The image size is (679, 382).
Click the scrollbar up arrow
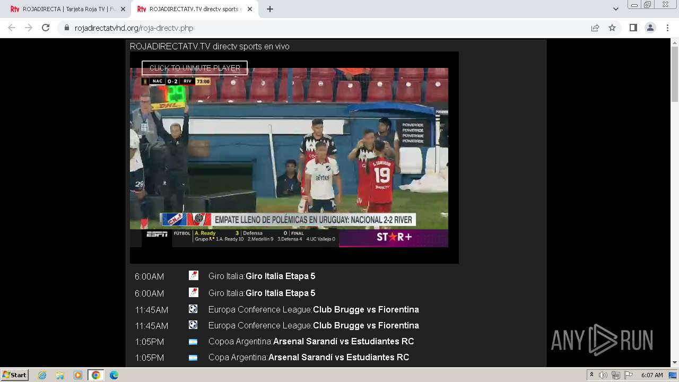pyautogui.click(x=675, y=42)
